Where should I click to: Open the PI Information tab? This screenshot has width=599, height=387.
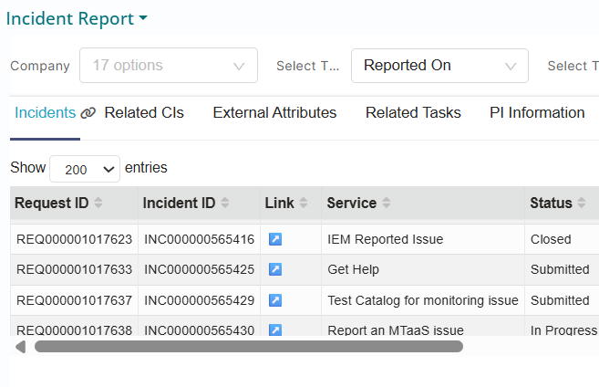(537, 113)
